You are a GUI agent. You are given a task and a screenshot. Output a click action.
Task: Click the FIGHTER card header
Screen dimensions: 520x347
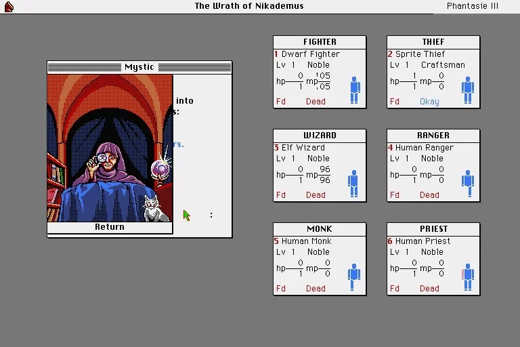tap(320, 42)
